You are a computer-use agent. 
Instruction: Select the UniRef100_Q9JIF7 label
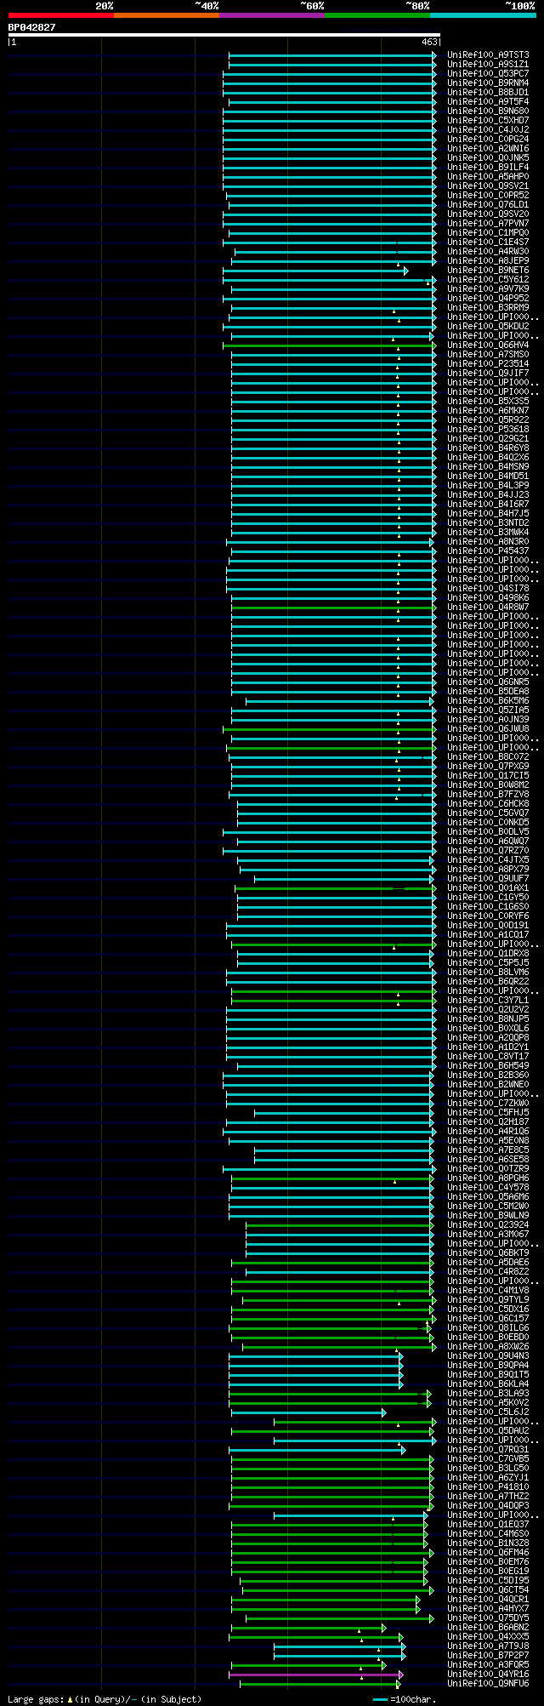(488, 374)
